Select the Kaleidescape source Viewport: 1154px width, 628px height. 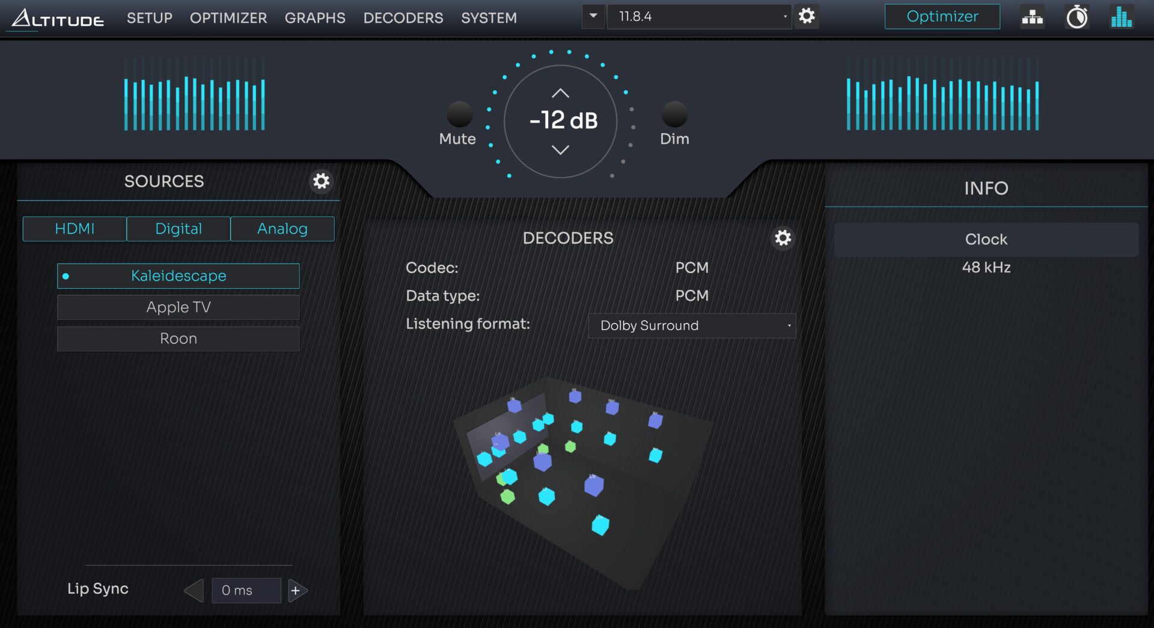(179, 276)
